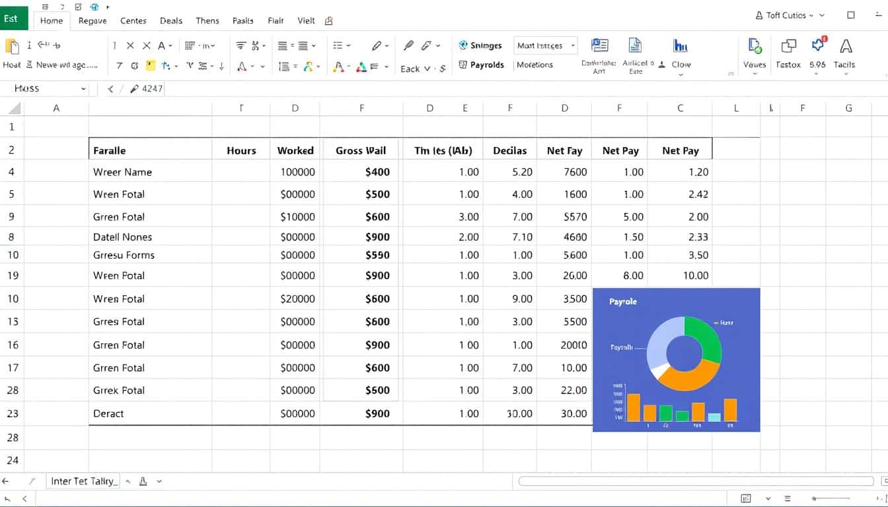Click the formula bar value 4247
The height and width of the screenshot is (507, 888).
point(153,88)
